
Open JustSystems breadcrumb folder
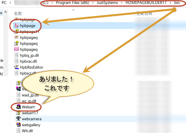pos(107,3)
